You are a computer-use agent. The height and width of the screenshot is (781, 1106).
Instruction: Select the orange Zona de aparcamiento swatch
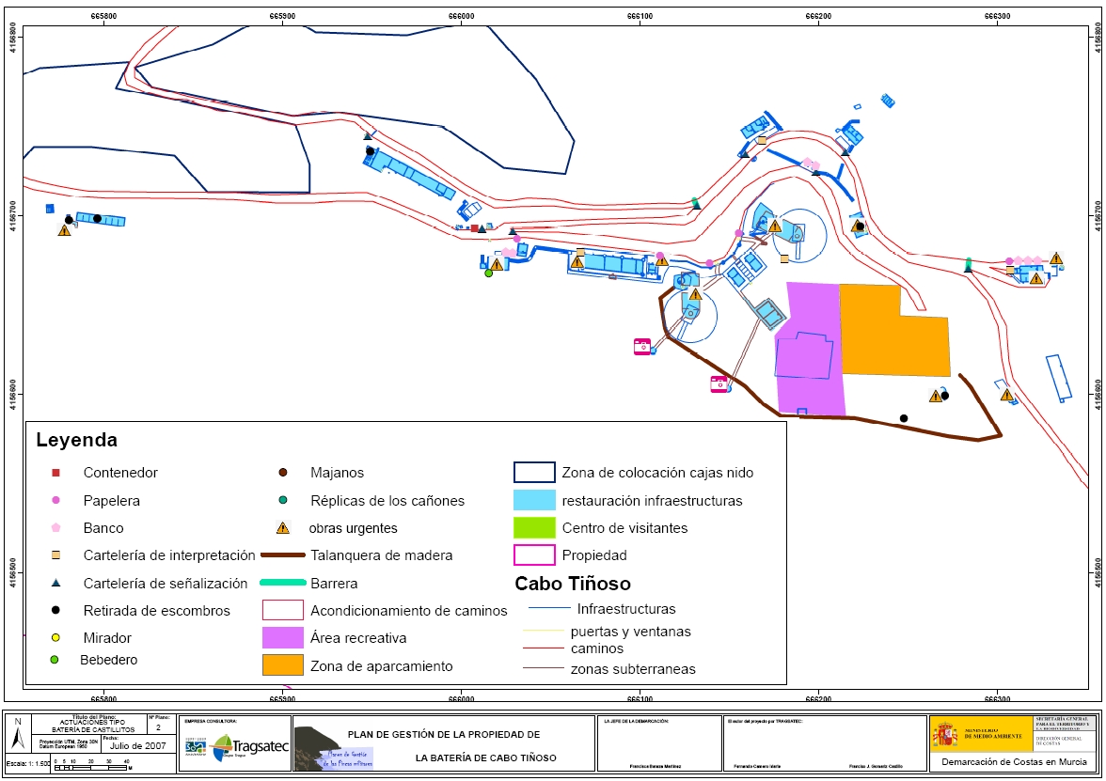(x=282, y=665)
